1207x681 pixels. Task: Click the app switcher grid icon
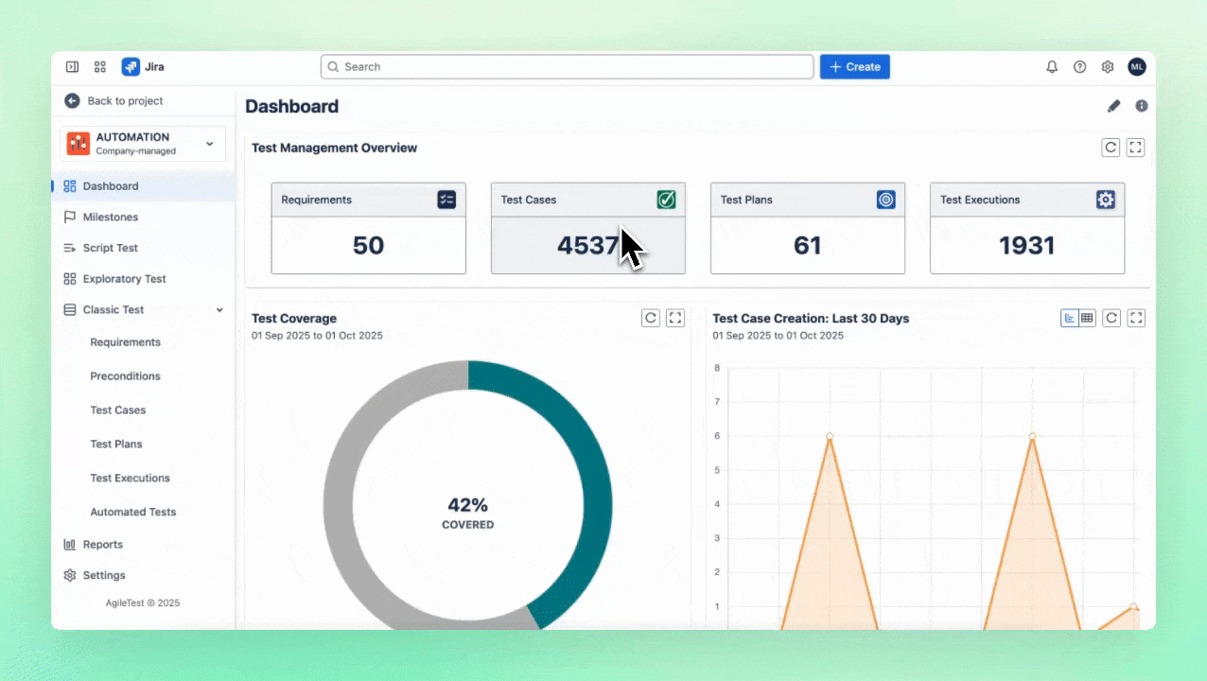click(x=99, y=67)
